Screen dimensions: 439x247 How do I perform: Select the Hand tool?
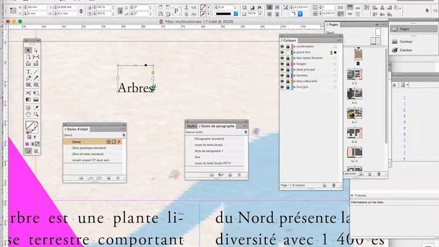[28, 115]
